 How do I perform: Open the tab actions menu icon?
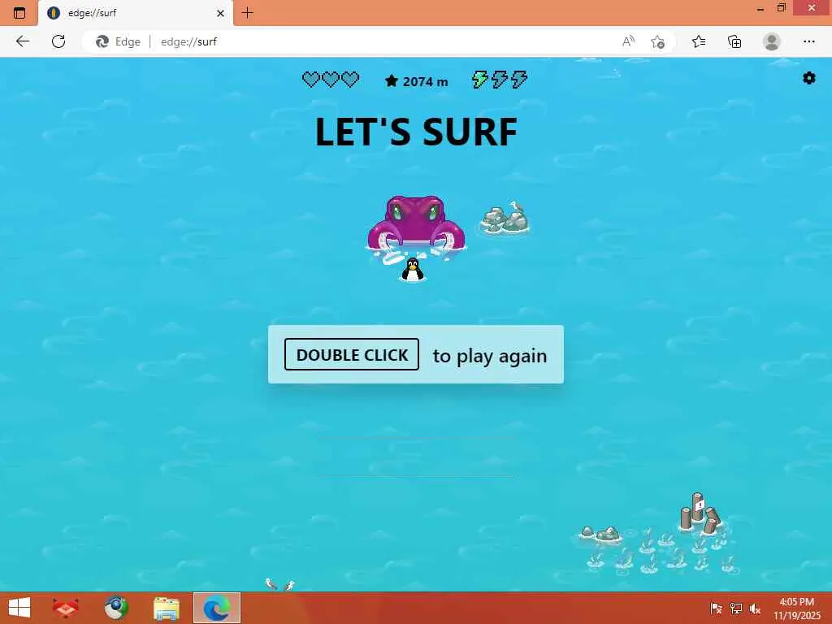pos(19,13)
